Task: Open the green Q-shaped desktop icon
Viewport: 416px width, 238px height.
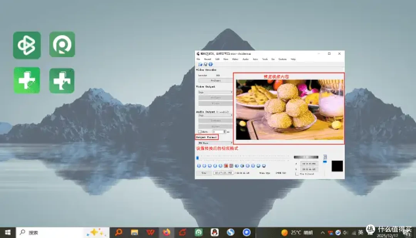Action: 62,44
